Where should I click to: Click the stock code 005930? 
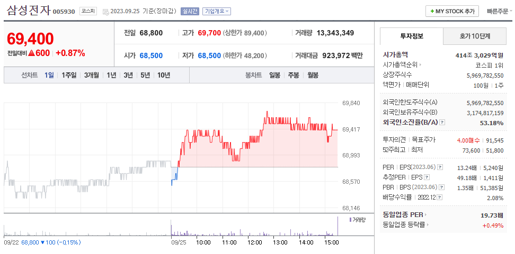pos(64,12)
